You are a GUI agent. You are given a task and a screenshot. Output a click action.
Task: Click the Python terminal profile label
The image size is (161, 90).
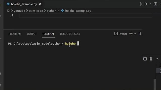[123, 34]
